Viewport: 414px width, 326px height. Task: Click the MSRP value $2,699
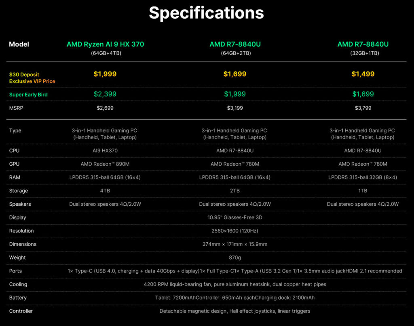coord(105,108)
